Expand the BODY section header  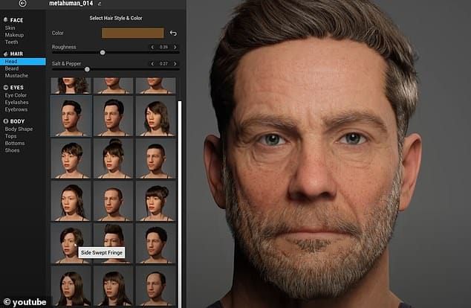15,121
